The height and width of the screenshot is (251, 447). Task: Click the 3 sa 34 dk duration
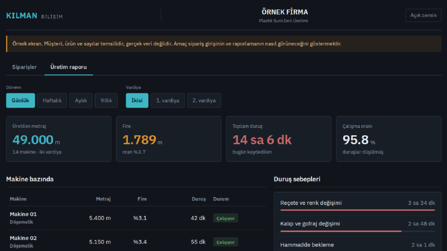421,203
